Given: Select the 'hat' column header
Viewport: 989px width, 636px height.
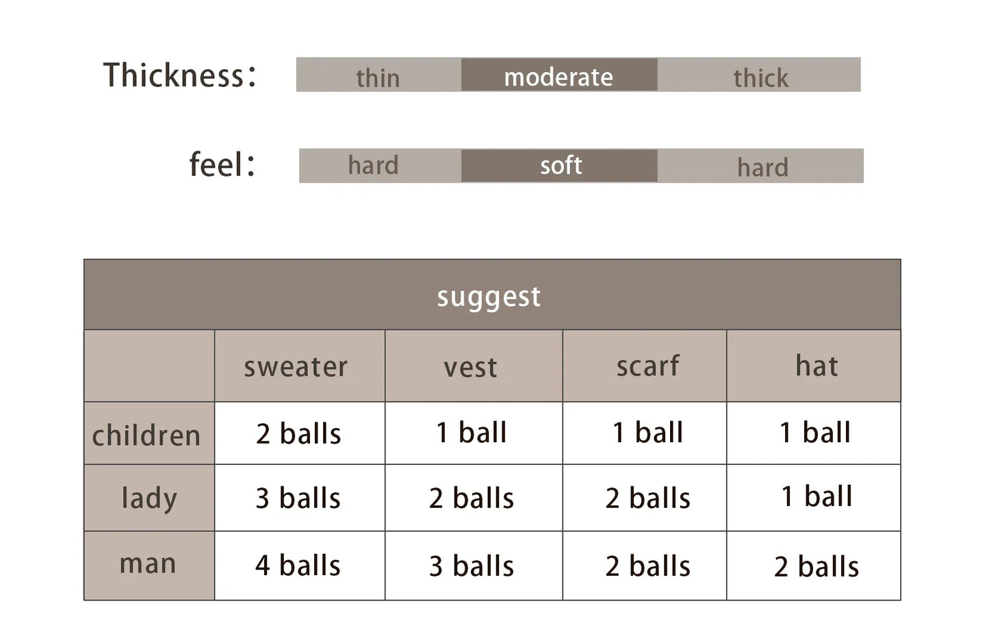Looking at the screenshot, I should click(814, 366).
